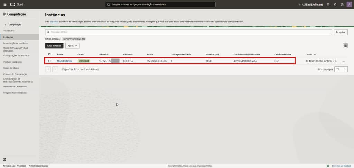
Task: Click the Contagem de OCPUs header
Action: point(181,54)
